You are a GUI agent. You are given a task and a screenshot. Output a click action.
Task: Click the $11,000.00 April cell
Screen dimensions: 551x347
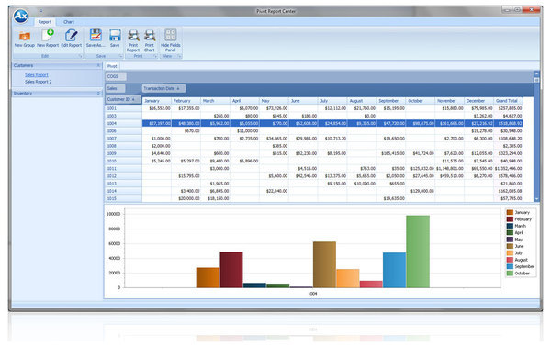pos(244,131)
